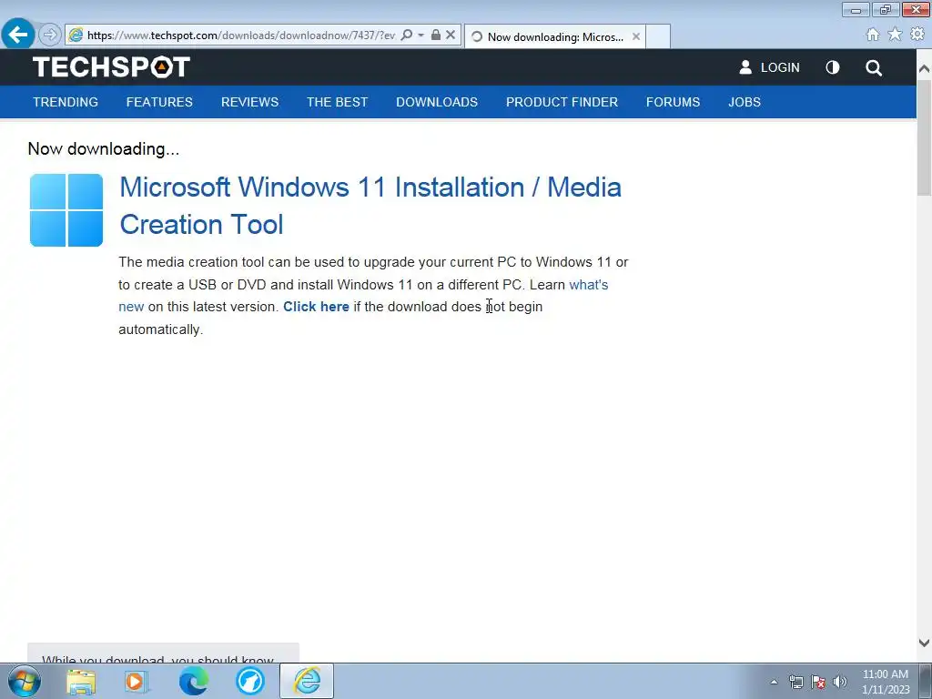Click the network tray icon

pyautogui.click(x=795, y=682)
